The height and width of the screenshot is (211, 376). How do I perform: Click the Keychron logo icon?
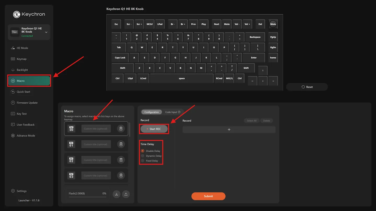(x=17, y=14)
